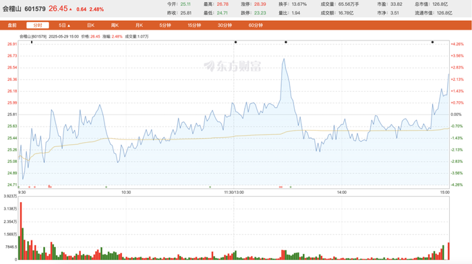
Task: Click the 东方财富 watermark logo
Action: (233, 66)
